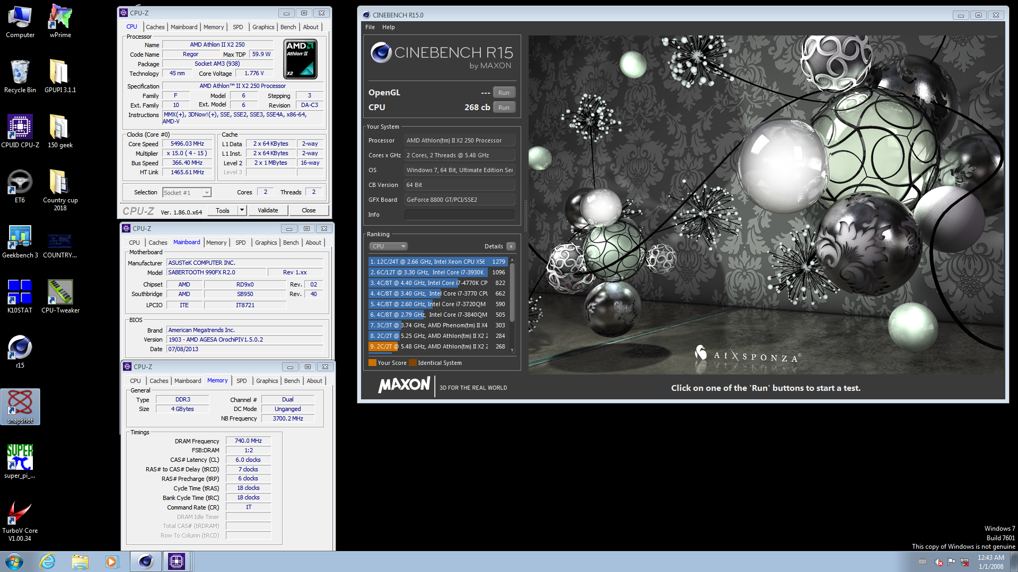Select ranking row 3C/3T AMD Phenom II X4
Image resolution: width=1018 pixels, height=572 pixels.
tap(438, 325)
